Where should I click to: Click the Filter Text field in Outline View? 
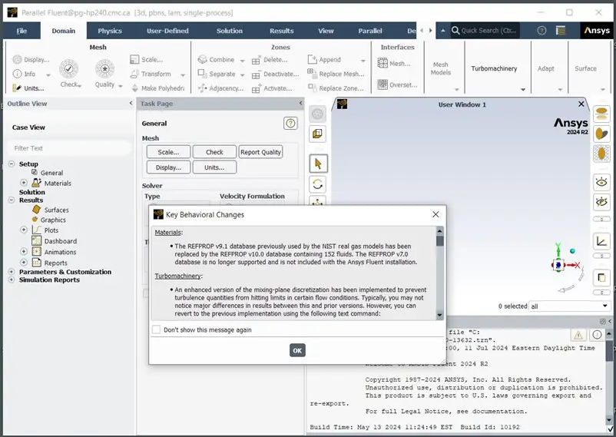[69, 148]
